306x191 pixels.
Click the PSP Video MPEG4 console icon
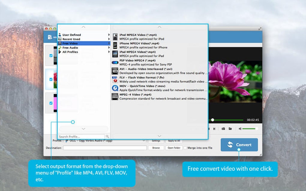[x=115, y=63]
